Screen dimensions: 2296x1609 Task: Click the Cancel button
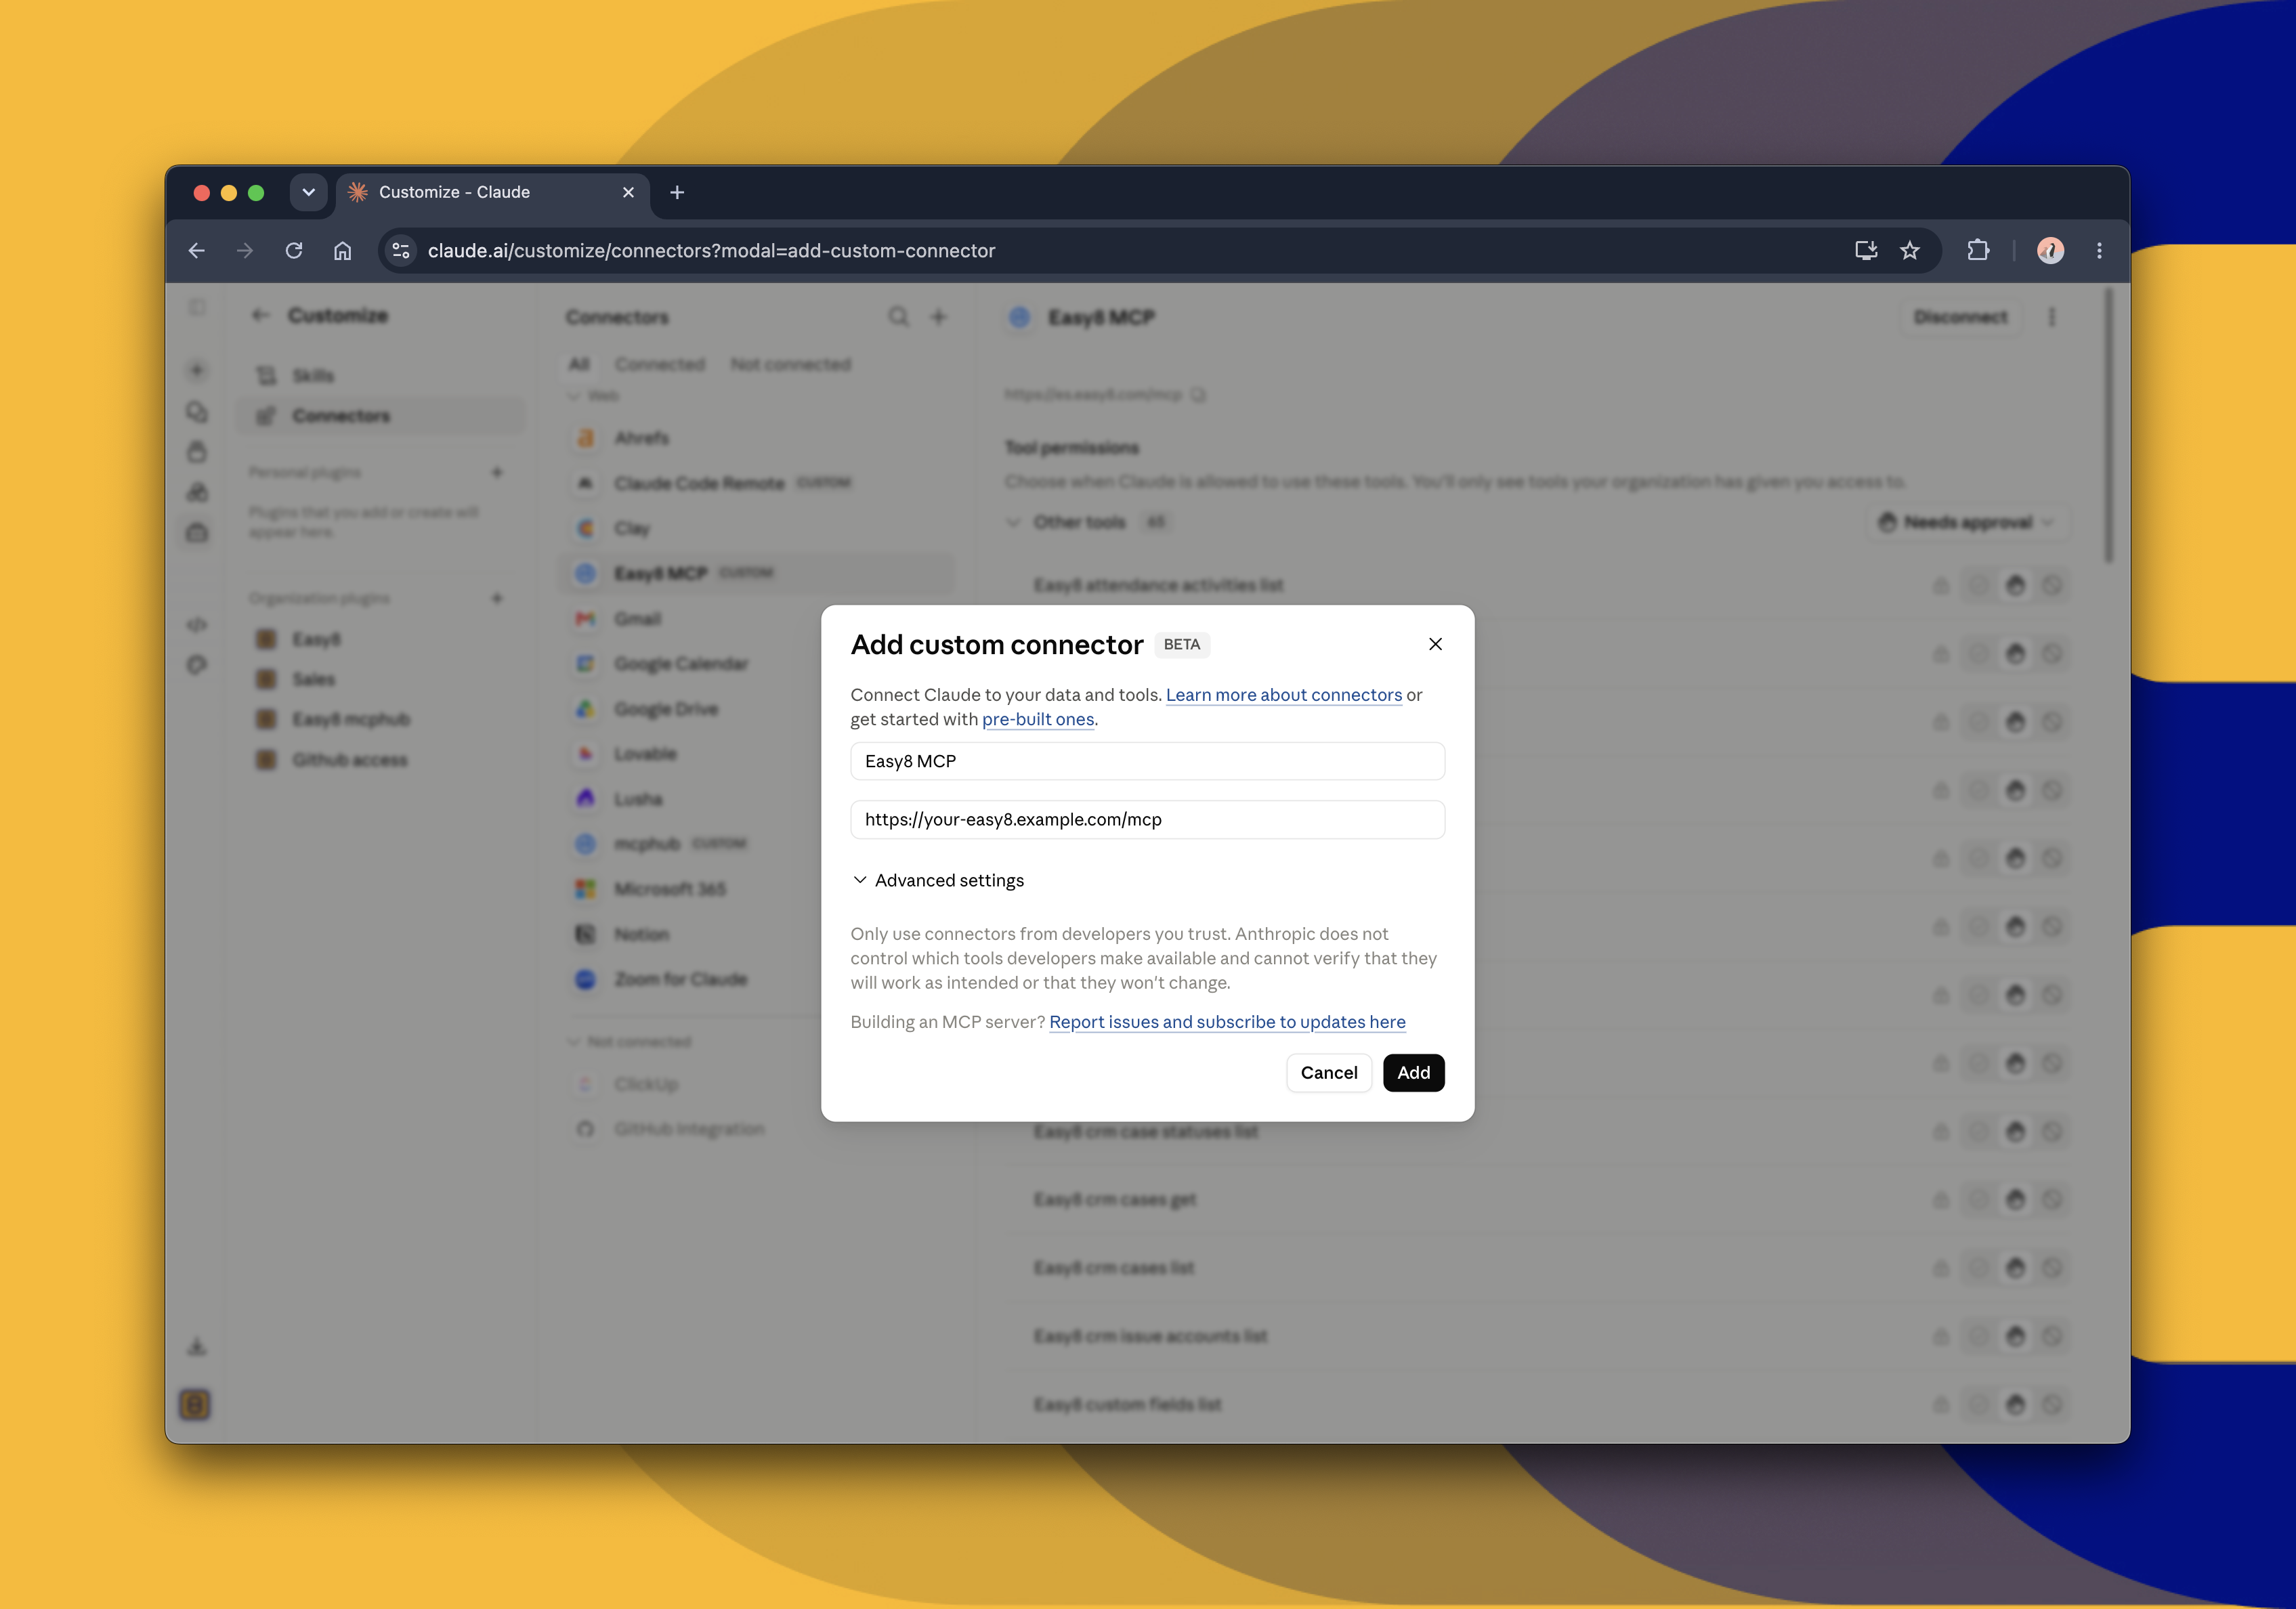click(x=1329, y=1073)
